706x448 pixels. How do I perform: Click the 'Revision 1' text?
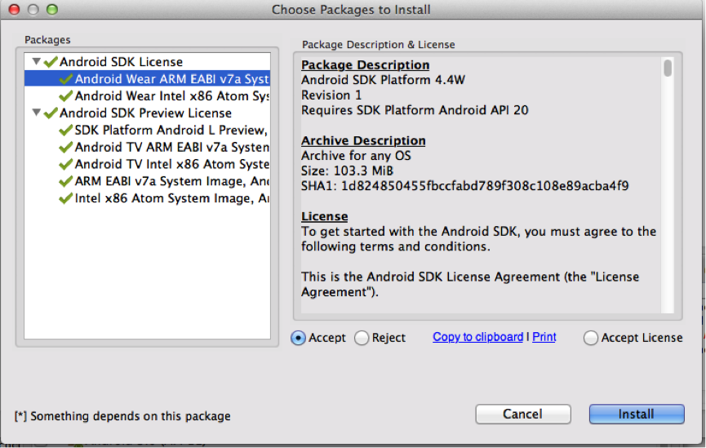tap(331, 95)
